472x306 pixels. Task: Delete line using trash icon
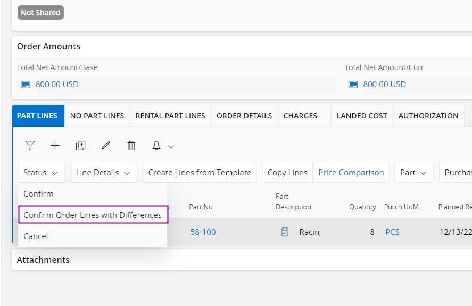point(131,146)
